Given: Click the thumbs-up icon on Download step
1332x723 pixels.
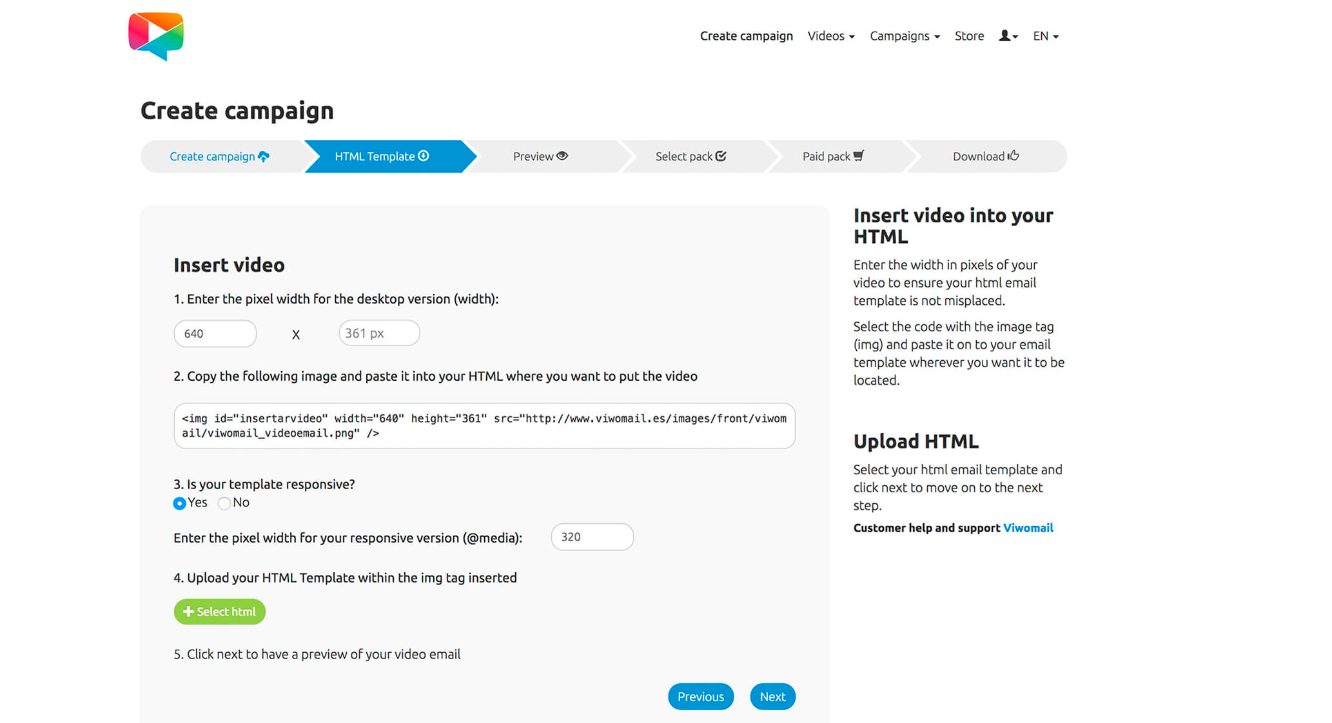Looking at the screenshot, I should (1014, 156).
